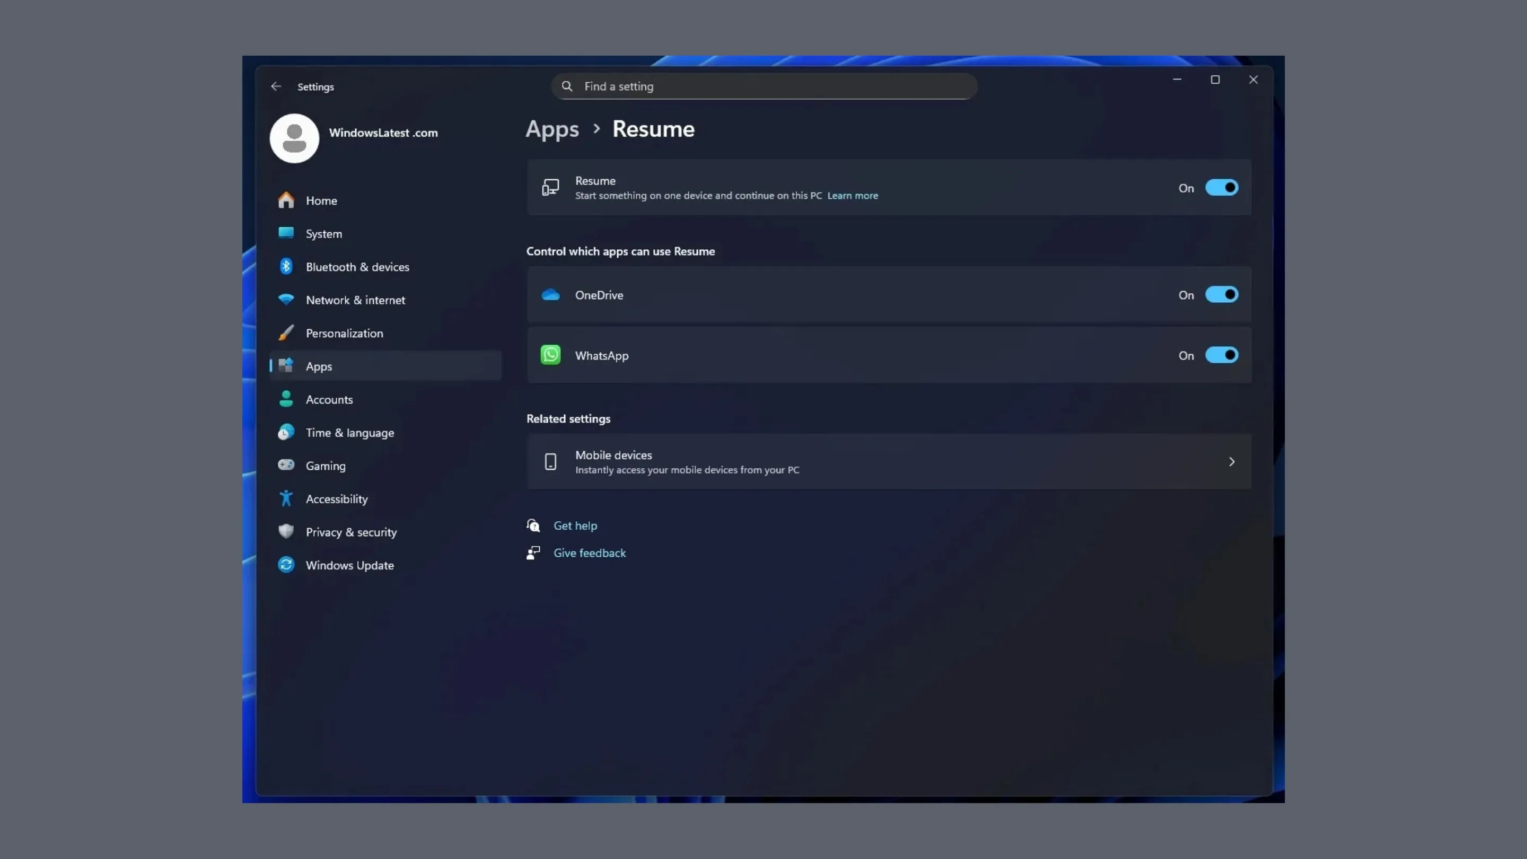Click the Find a setting search field
Viewport: 1527px width, 859px height.
(x=763, y=86)
